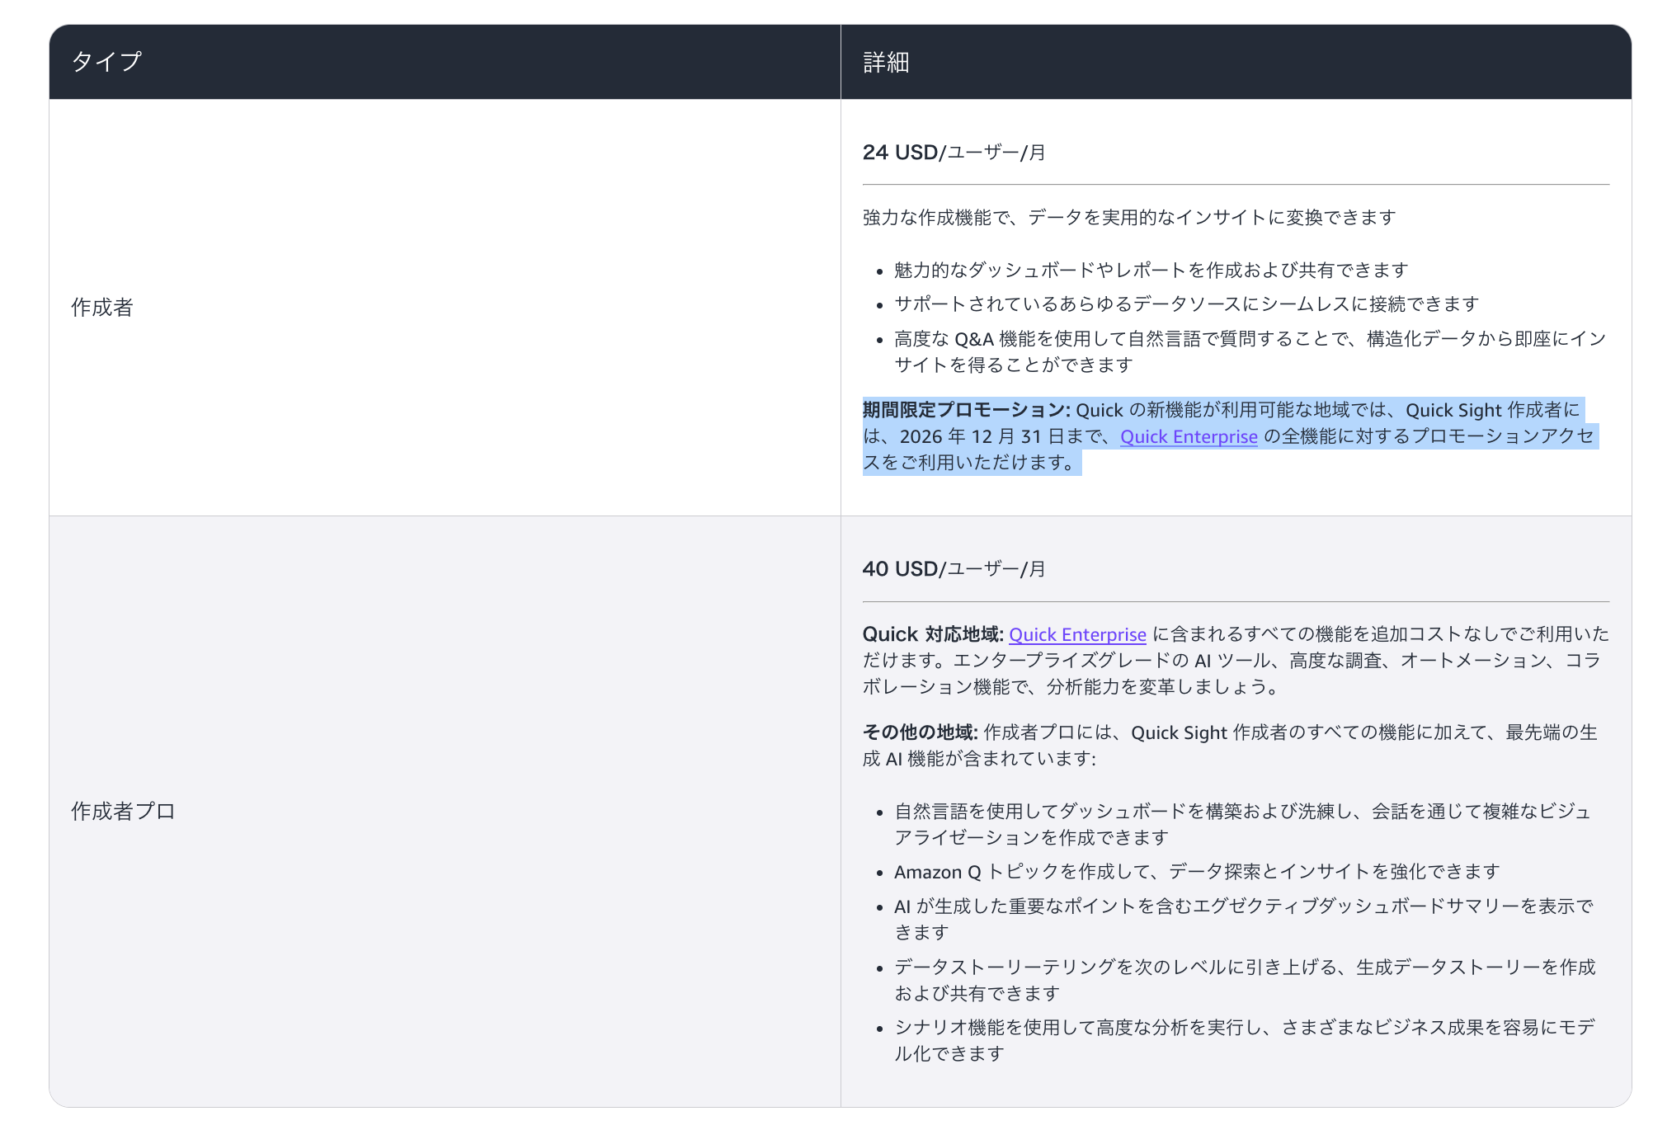Click the text 成 AI 機能が含まれています:
The image size is (1653, 1130).
[x=979, y=759]
